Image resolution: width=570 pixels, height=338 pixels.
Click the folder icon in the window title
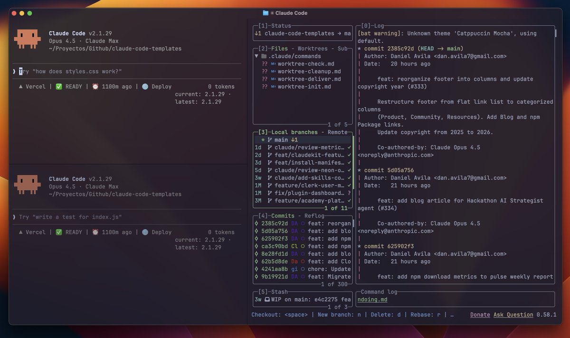[266, 13]
